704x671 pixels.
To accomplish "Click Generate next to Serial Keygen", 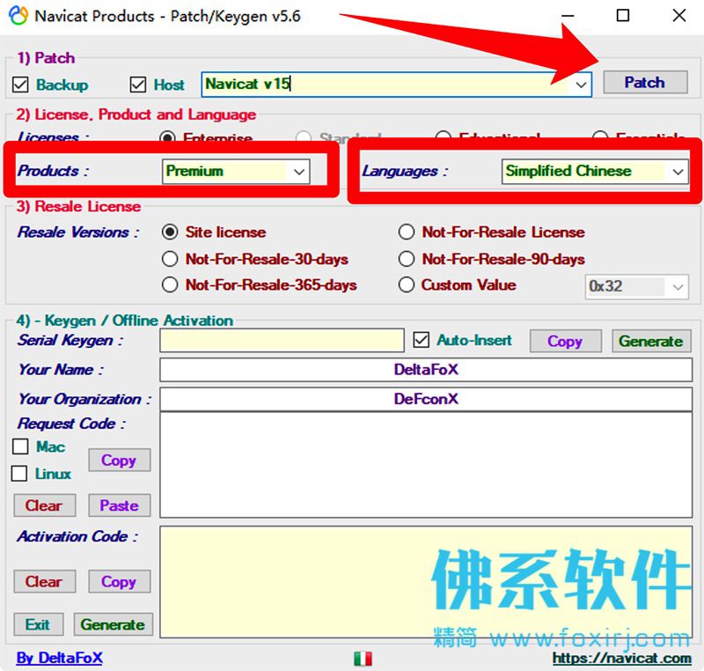I will tap(651, 341).
